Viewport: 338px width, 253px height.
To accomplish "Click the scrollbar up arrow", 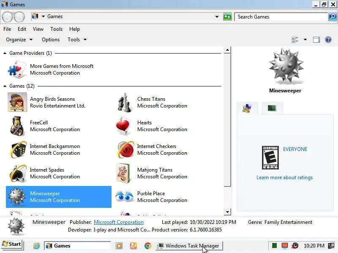I will point(227,50).
